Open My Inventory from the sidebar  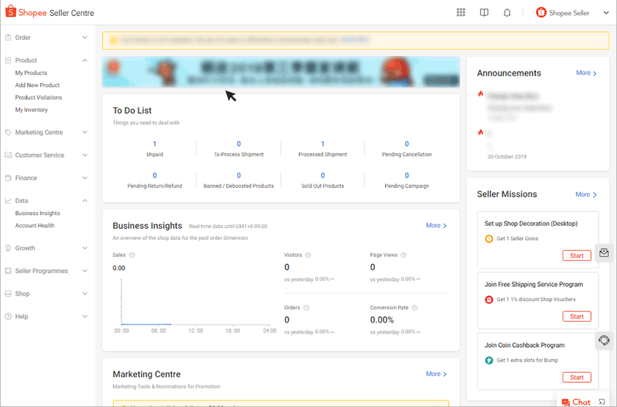(x=32, y=109)
